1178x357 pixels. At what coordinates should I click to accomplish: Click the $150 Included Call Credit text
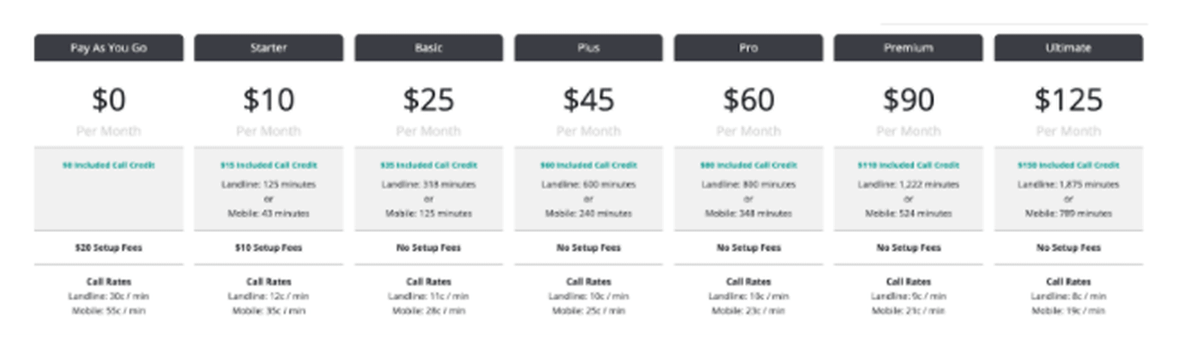[1068, 165]
